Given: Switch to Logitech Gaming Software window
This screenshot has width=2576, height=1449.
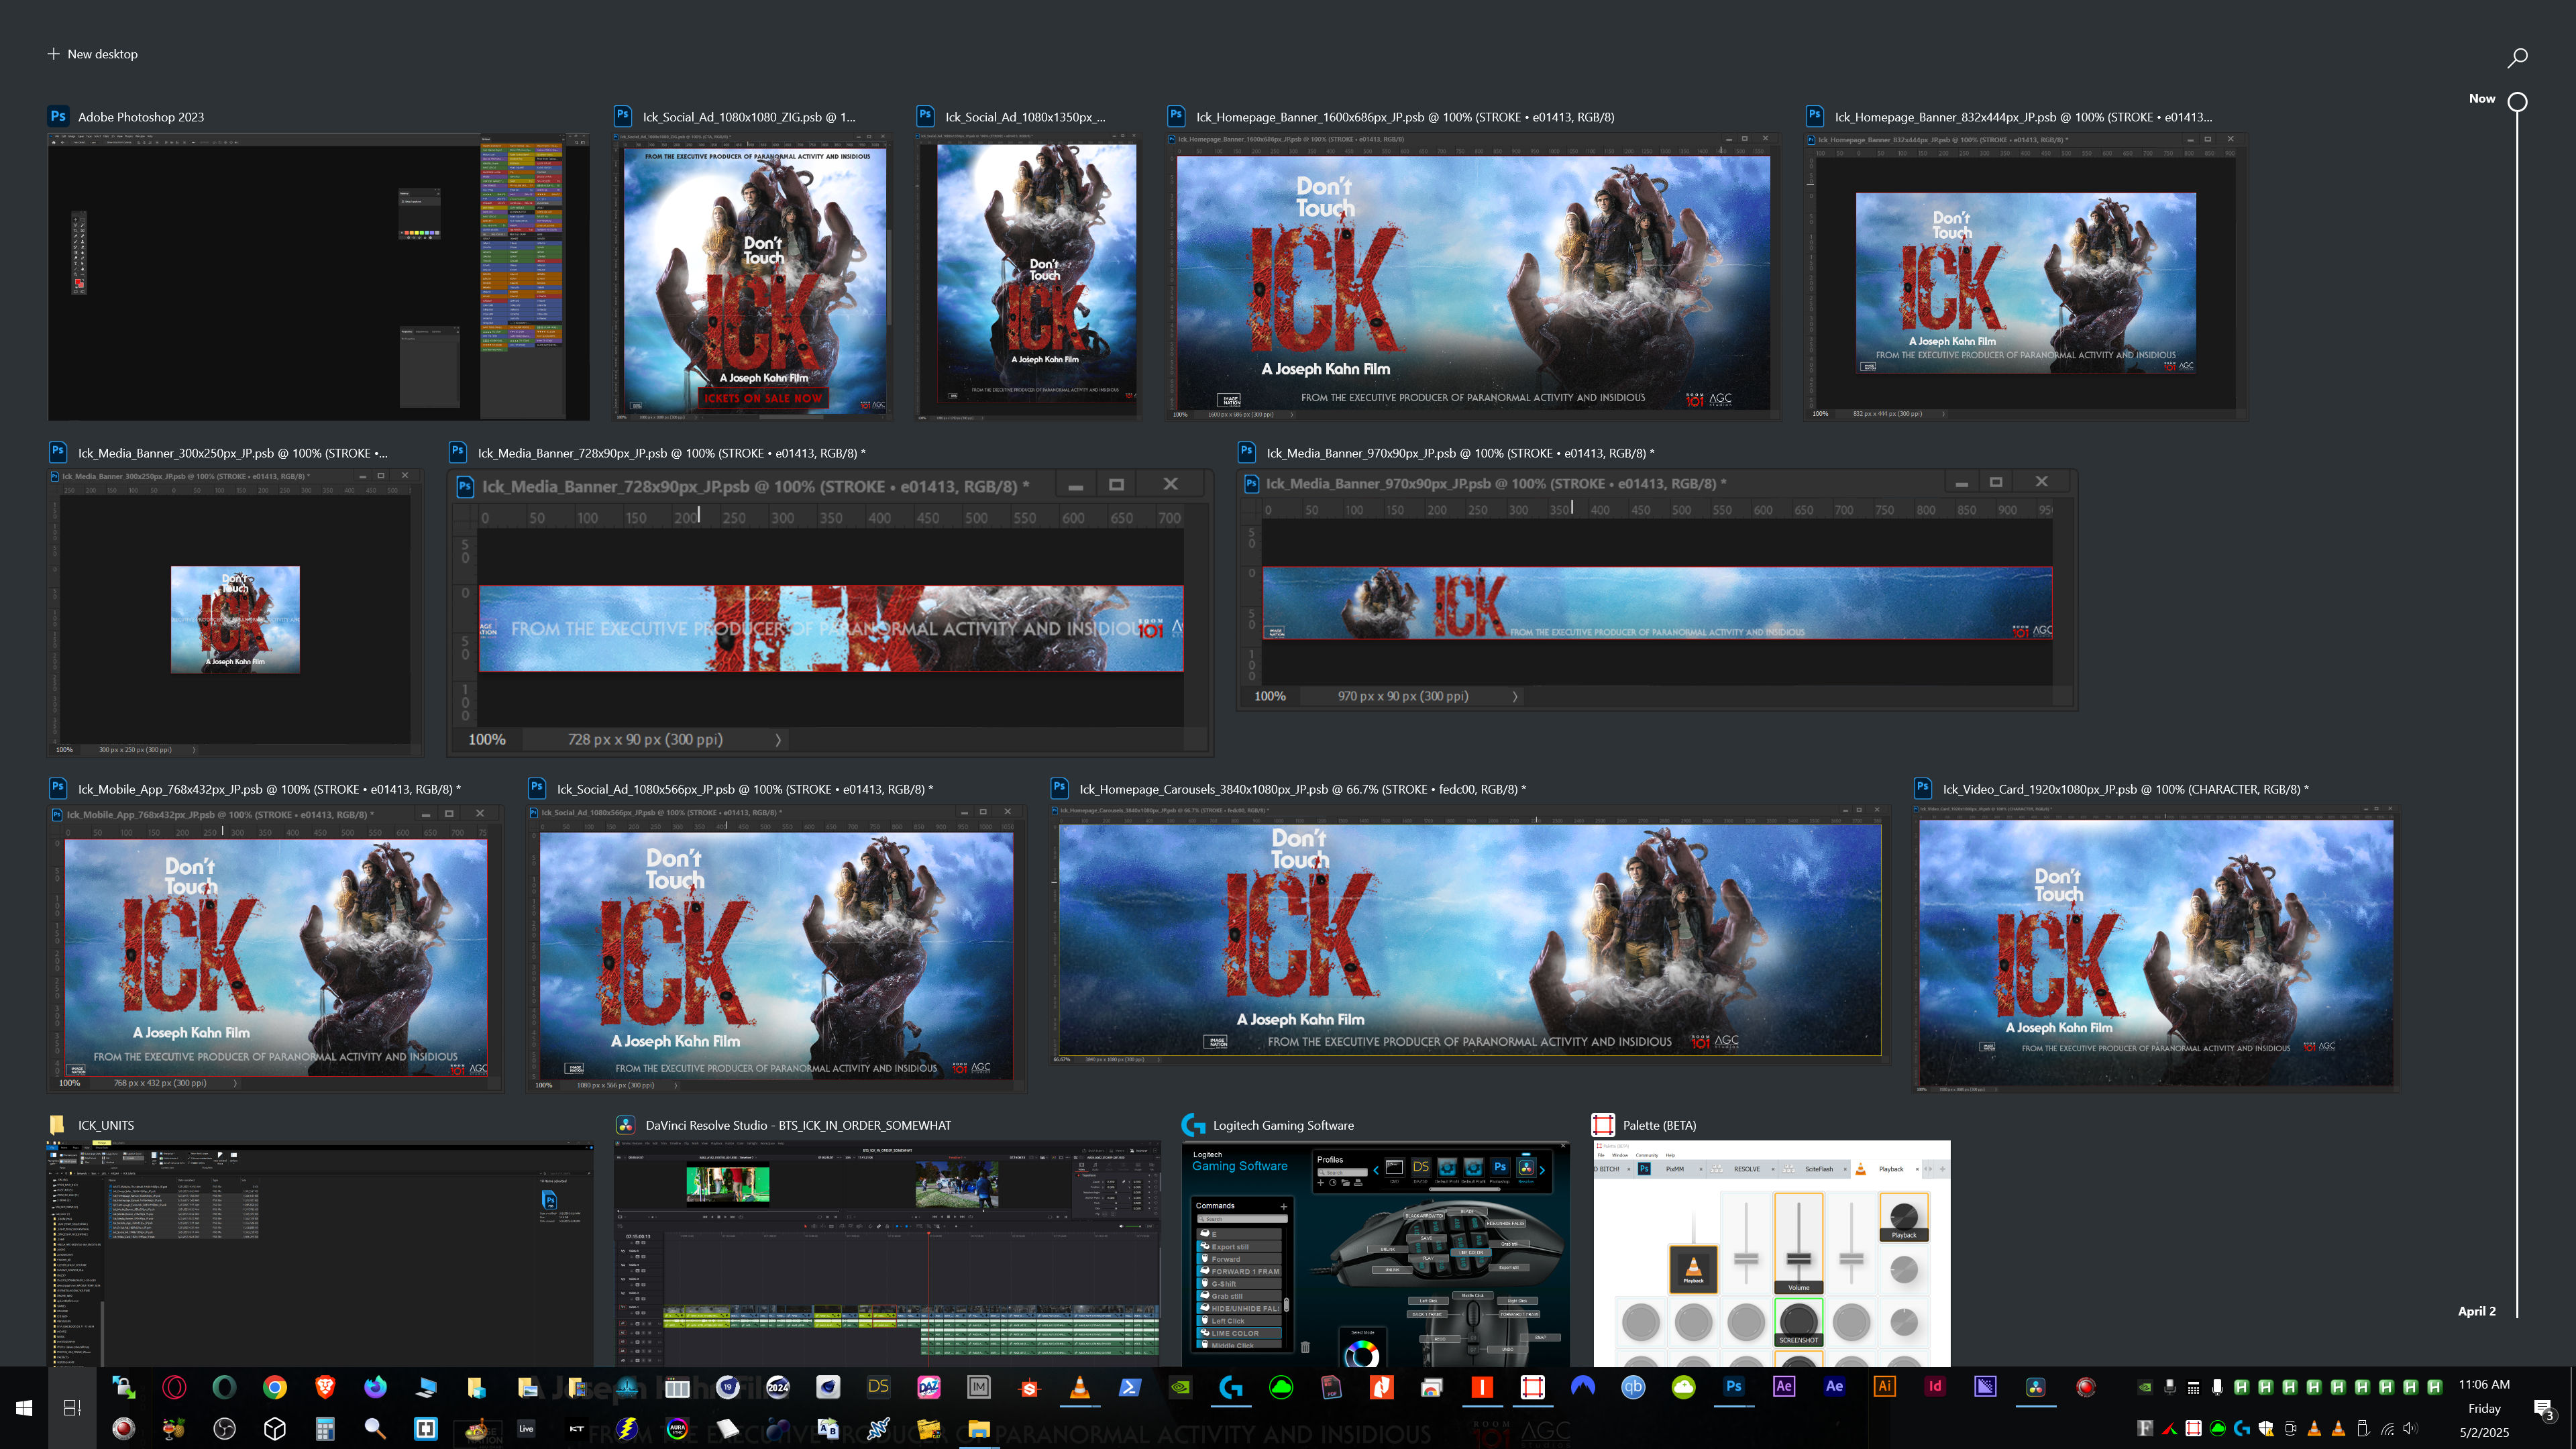Looking at the screenshot, I should tap(1376, 1255).
